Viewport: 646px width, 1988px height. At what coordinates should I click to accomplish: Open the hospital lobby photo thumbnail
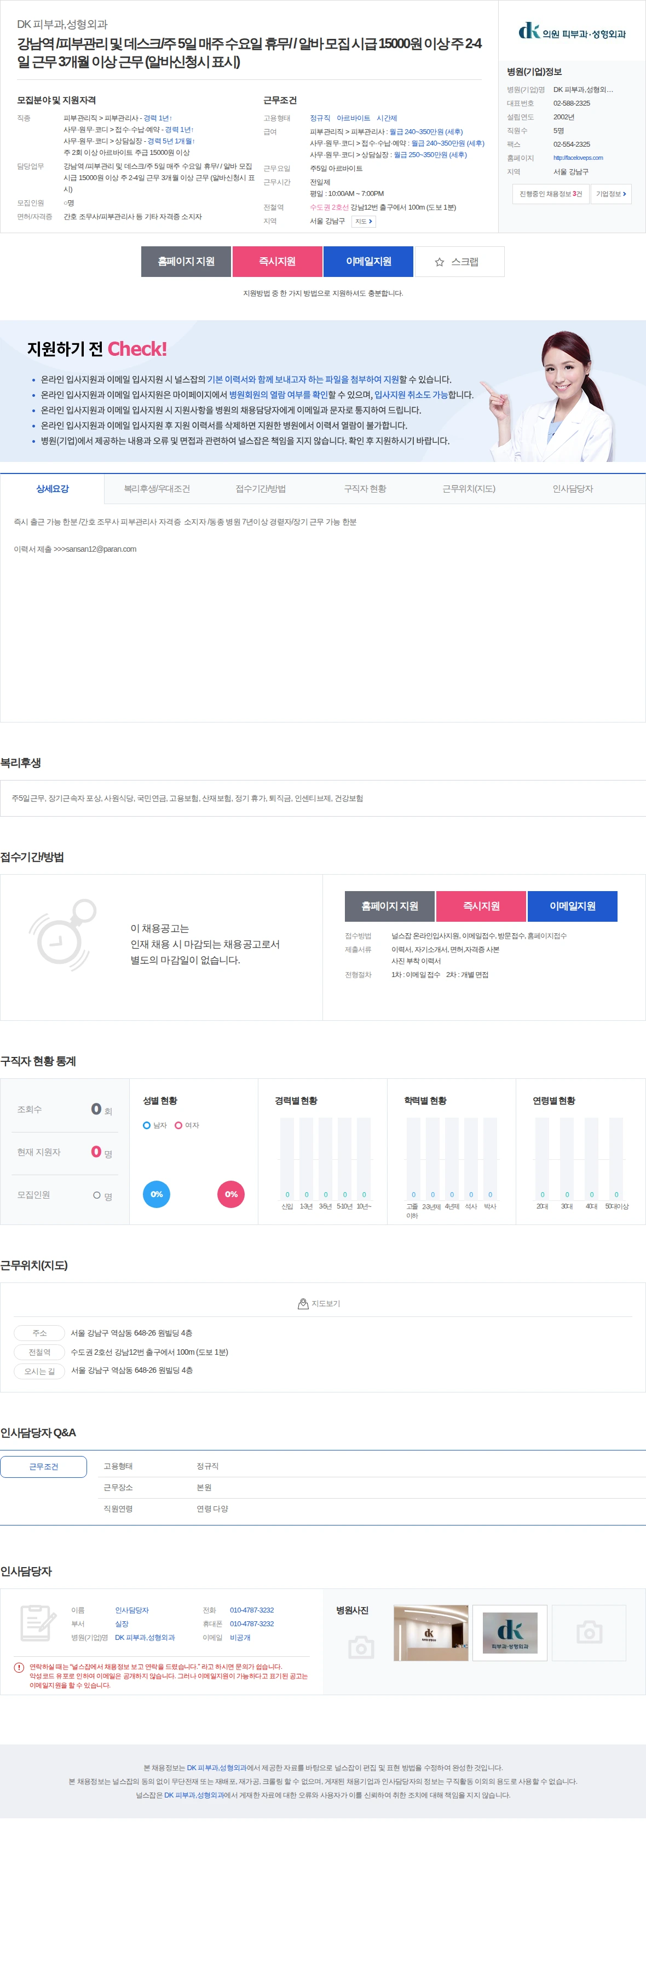coord(431,1632)
